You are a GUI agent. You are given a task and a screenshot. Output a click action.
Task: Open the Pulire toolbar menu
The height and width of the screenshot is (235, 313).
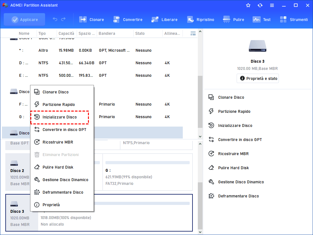(233, 19)
